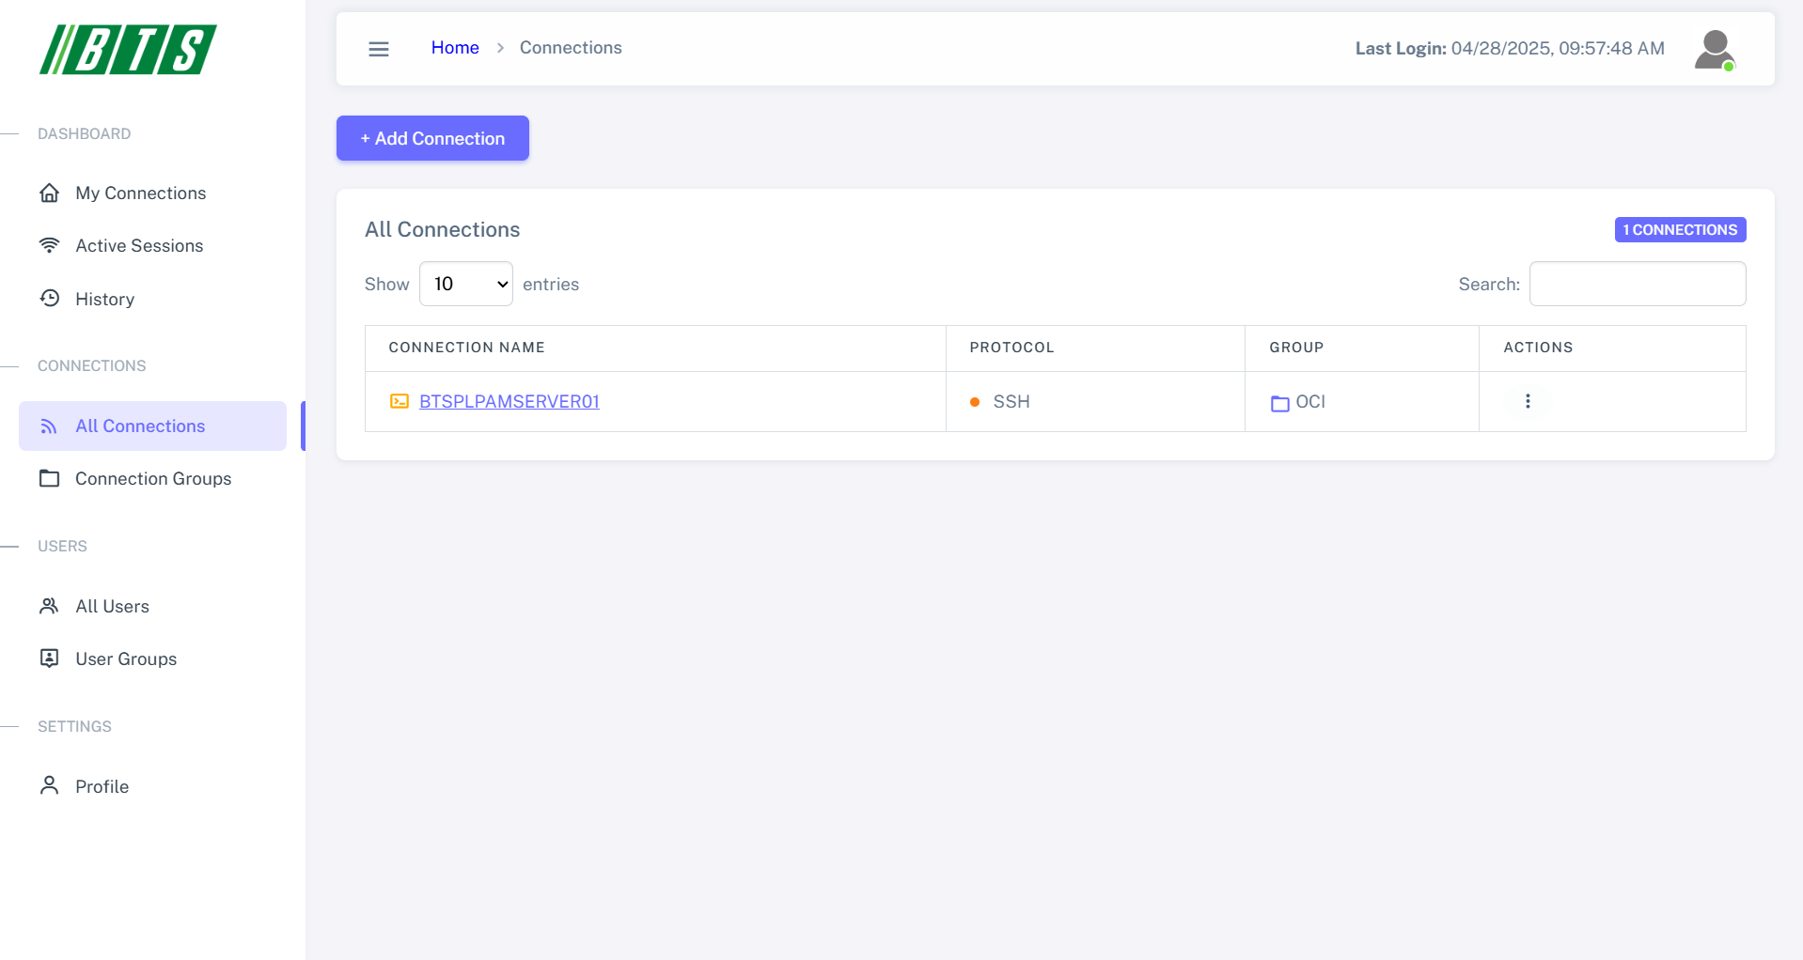This screenshot has width=1803, height=960.
Task: Click the terminal icon beside BTSPLPAMSERVER01
Action: [x=400, y=401]
